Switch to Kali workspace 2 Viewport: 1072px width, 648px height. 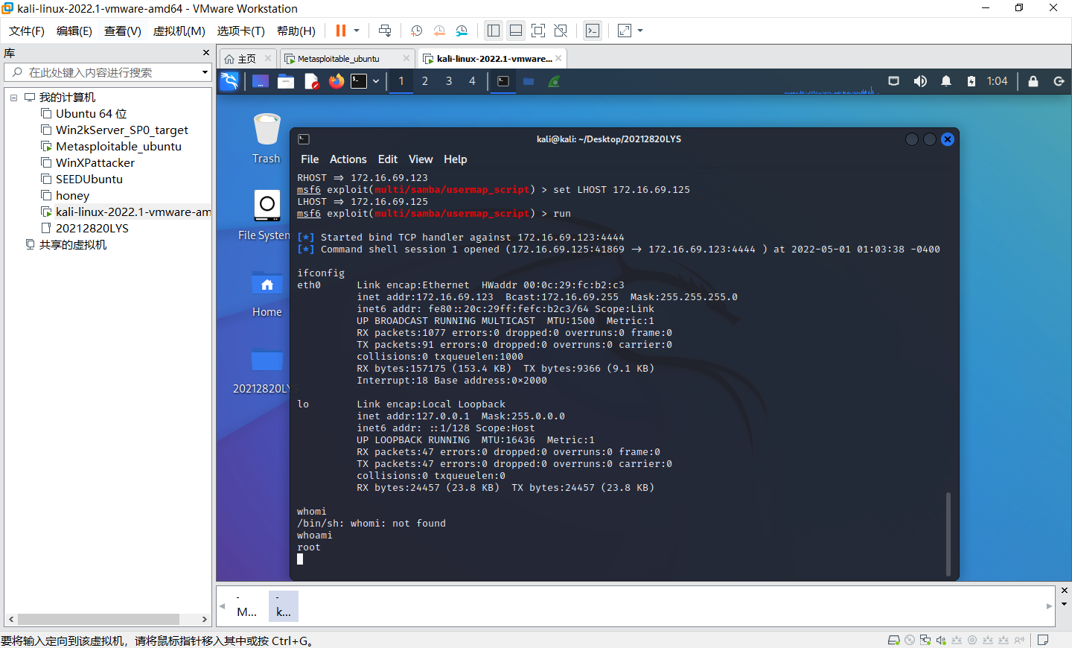point(425,81)
